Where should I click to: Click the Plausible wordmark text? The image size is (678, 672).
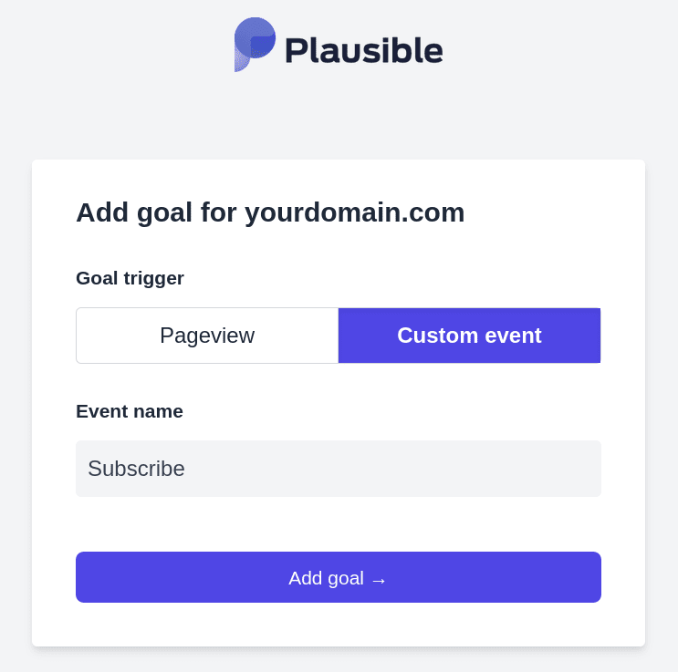(x=363, y=50)
